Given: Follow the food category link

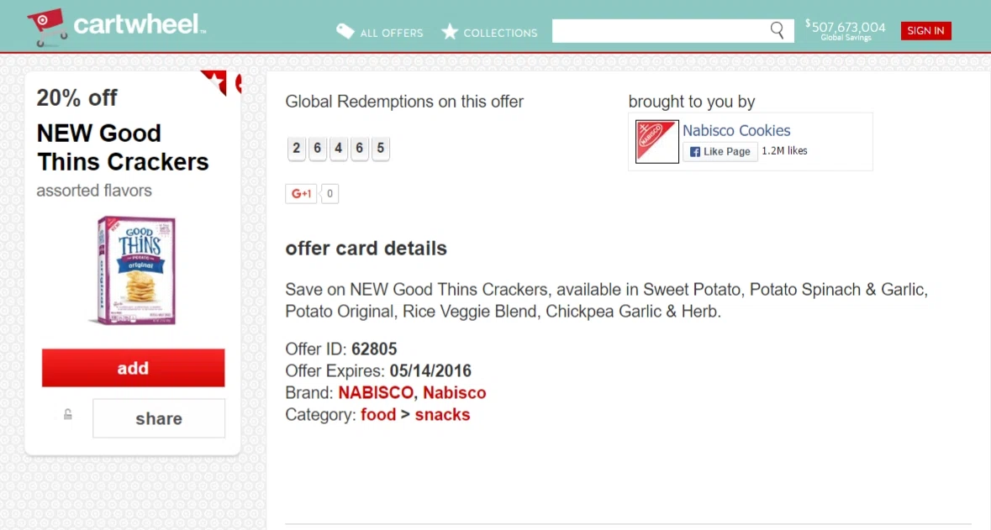Looking at the screenshot, I should pos(378,414).
